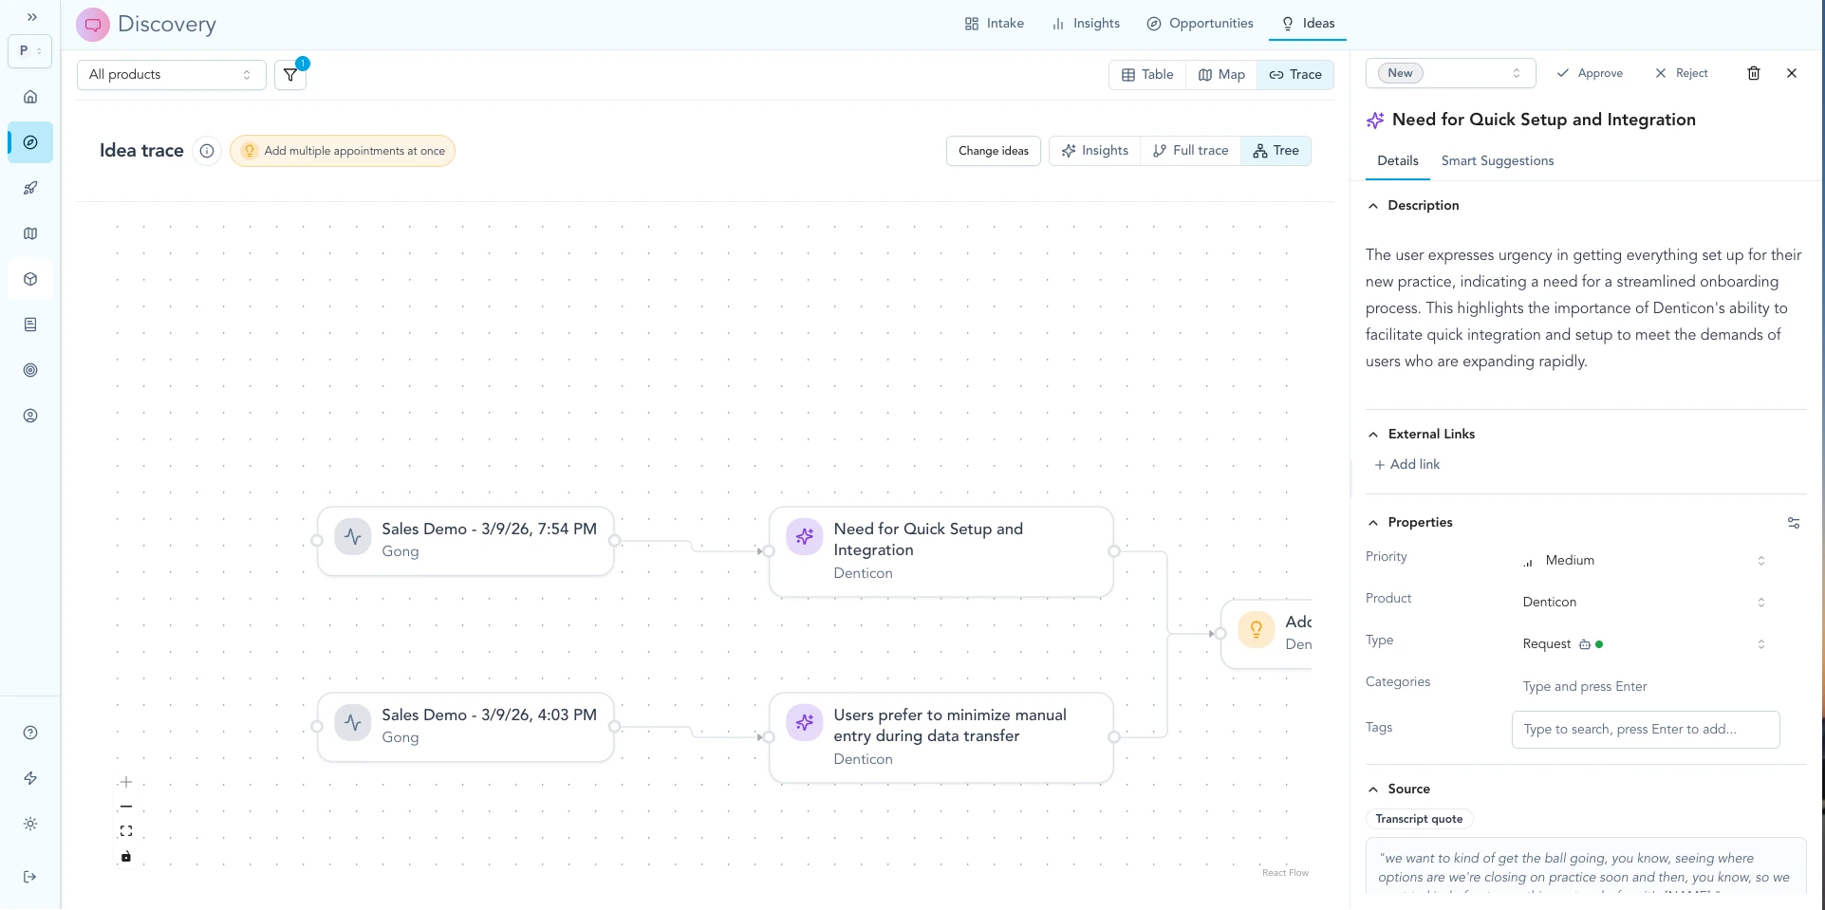Select the Smart Suggestions tab

(x=1498, y=161)
